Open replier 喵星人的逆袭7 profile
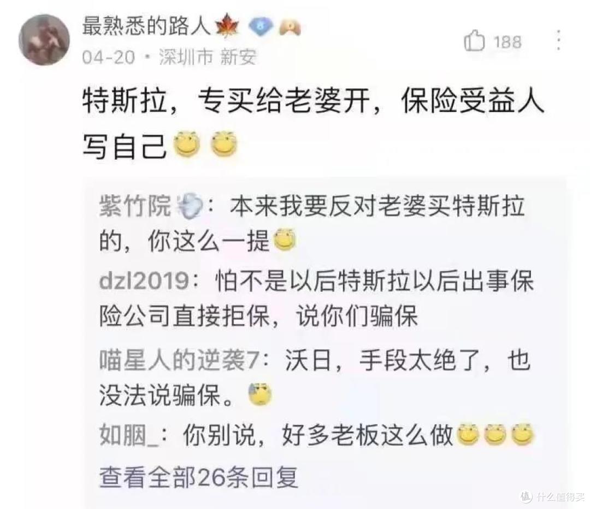Screen dimensions: 590x509 click(179, 360)
